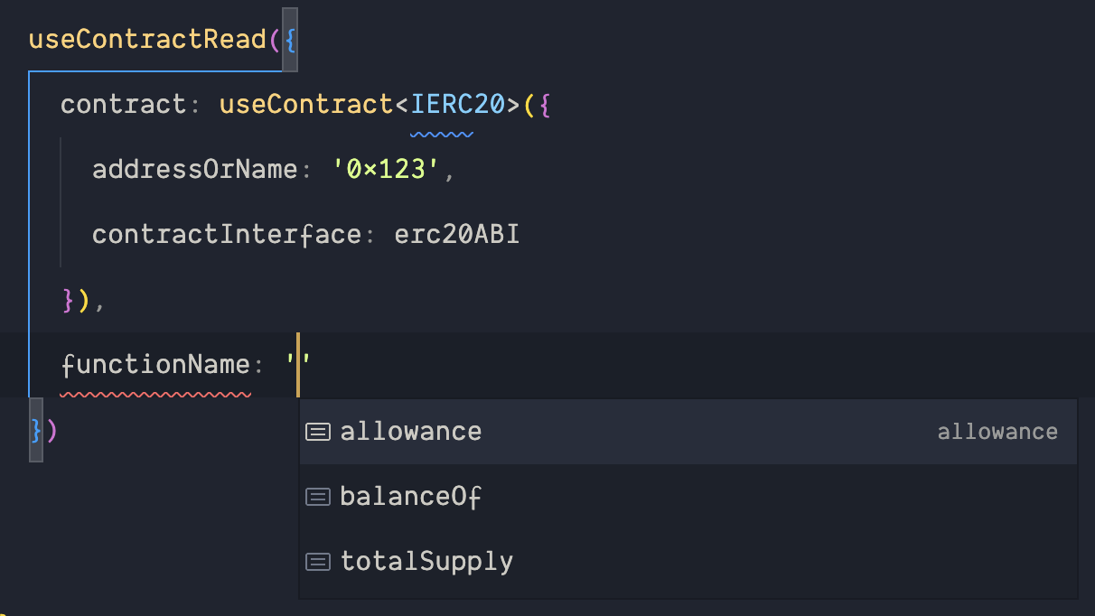Image resolution: width=1095 pixels, height=616 pixels.
Task: Click the allowance detail text on the right
Action: [x=997, y=431]
